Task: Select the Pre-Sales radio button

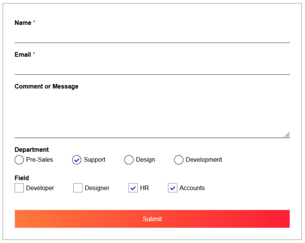Action: pos(19,160)
